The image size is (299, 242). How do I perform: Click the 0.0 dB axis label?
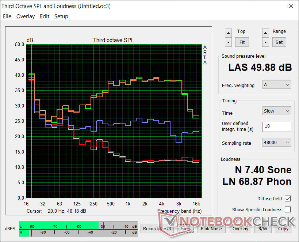point(20,198)
